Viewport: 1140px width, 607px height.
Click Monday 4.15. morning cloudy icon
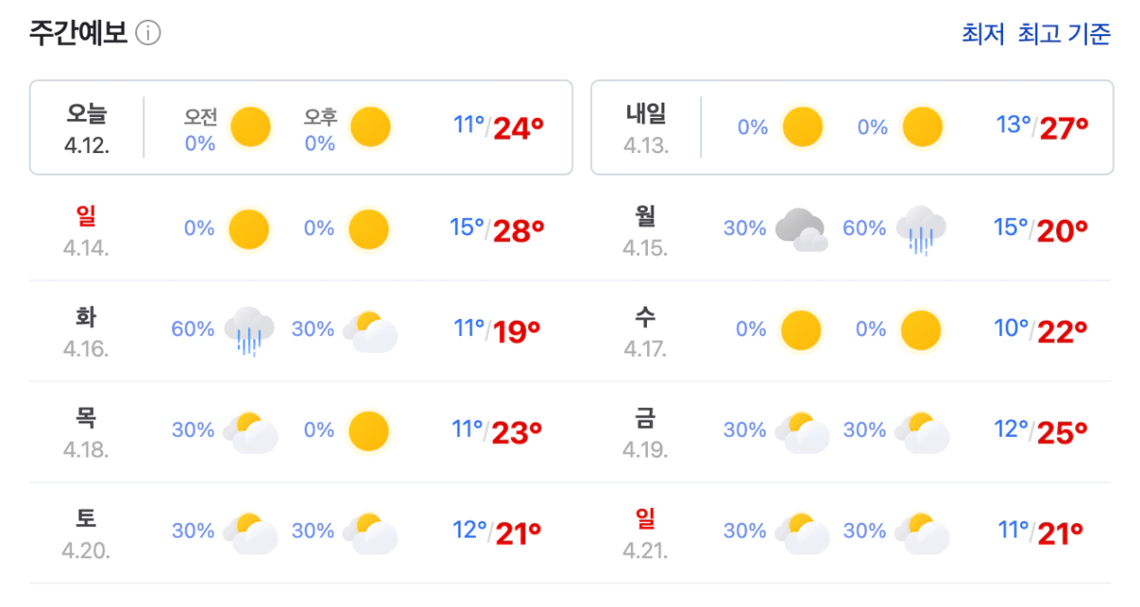[801, 230]
